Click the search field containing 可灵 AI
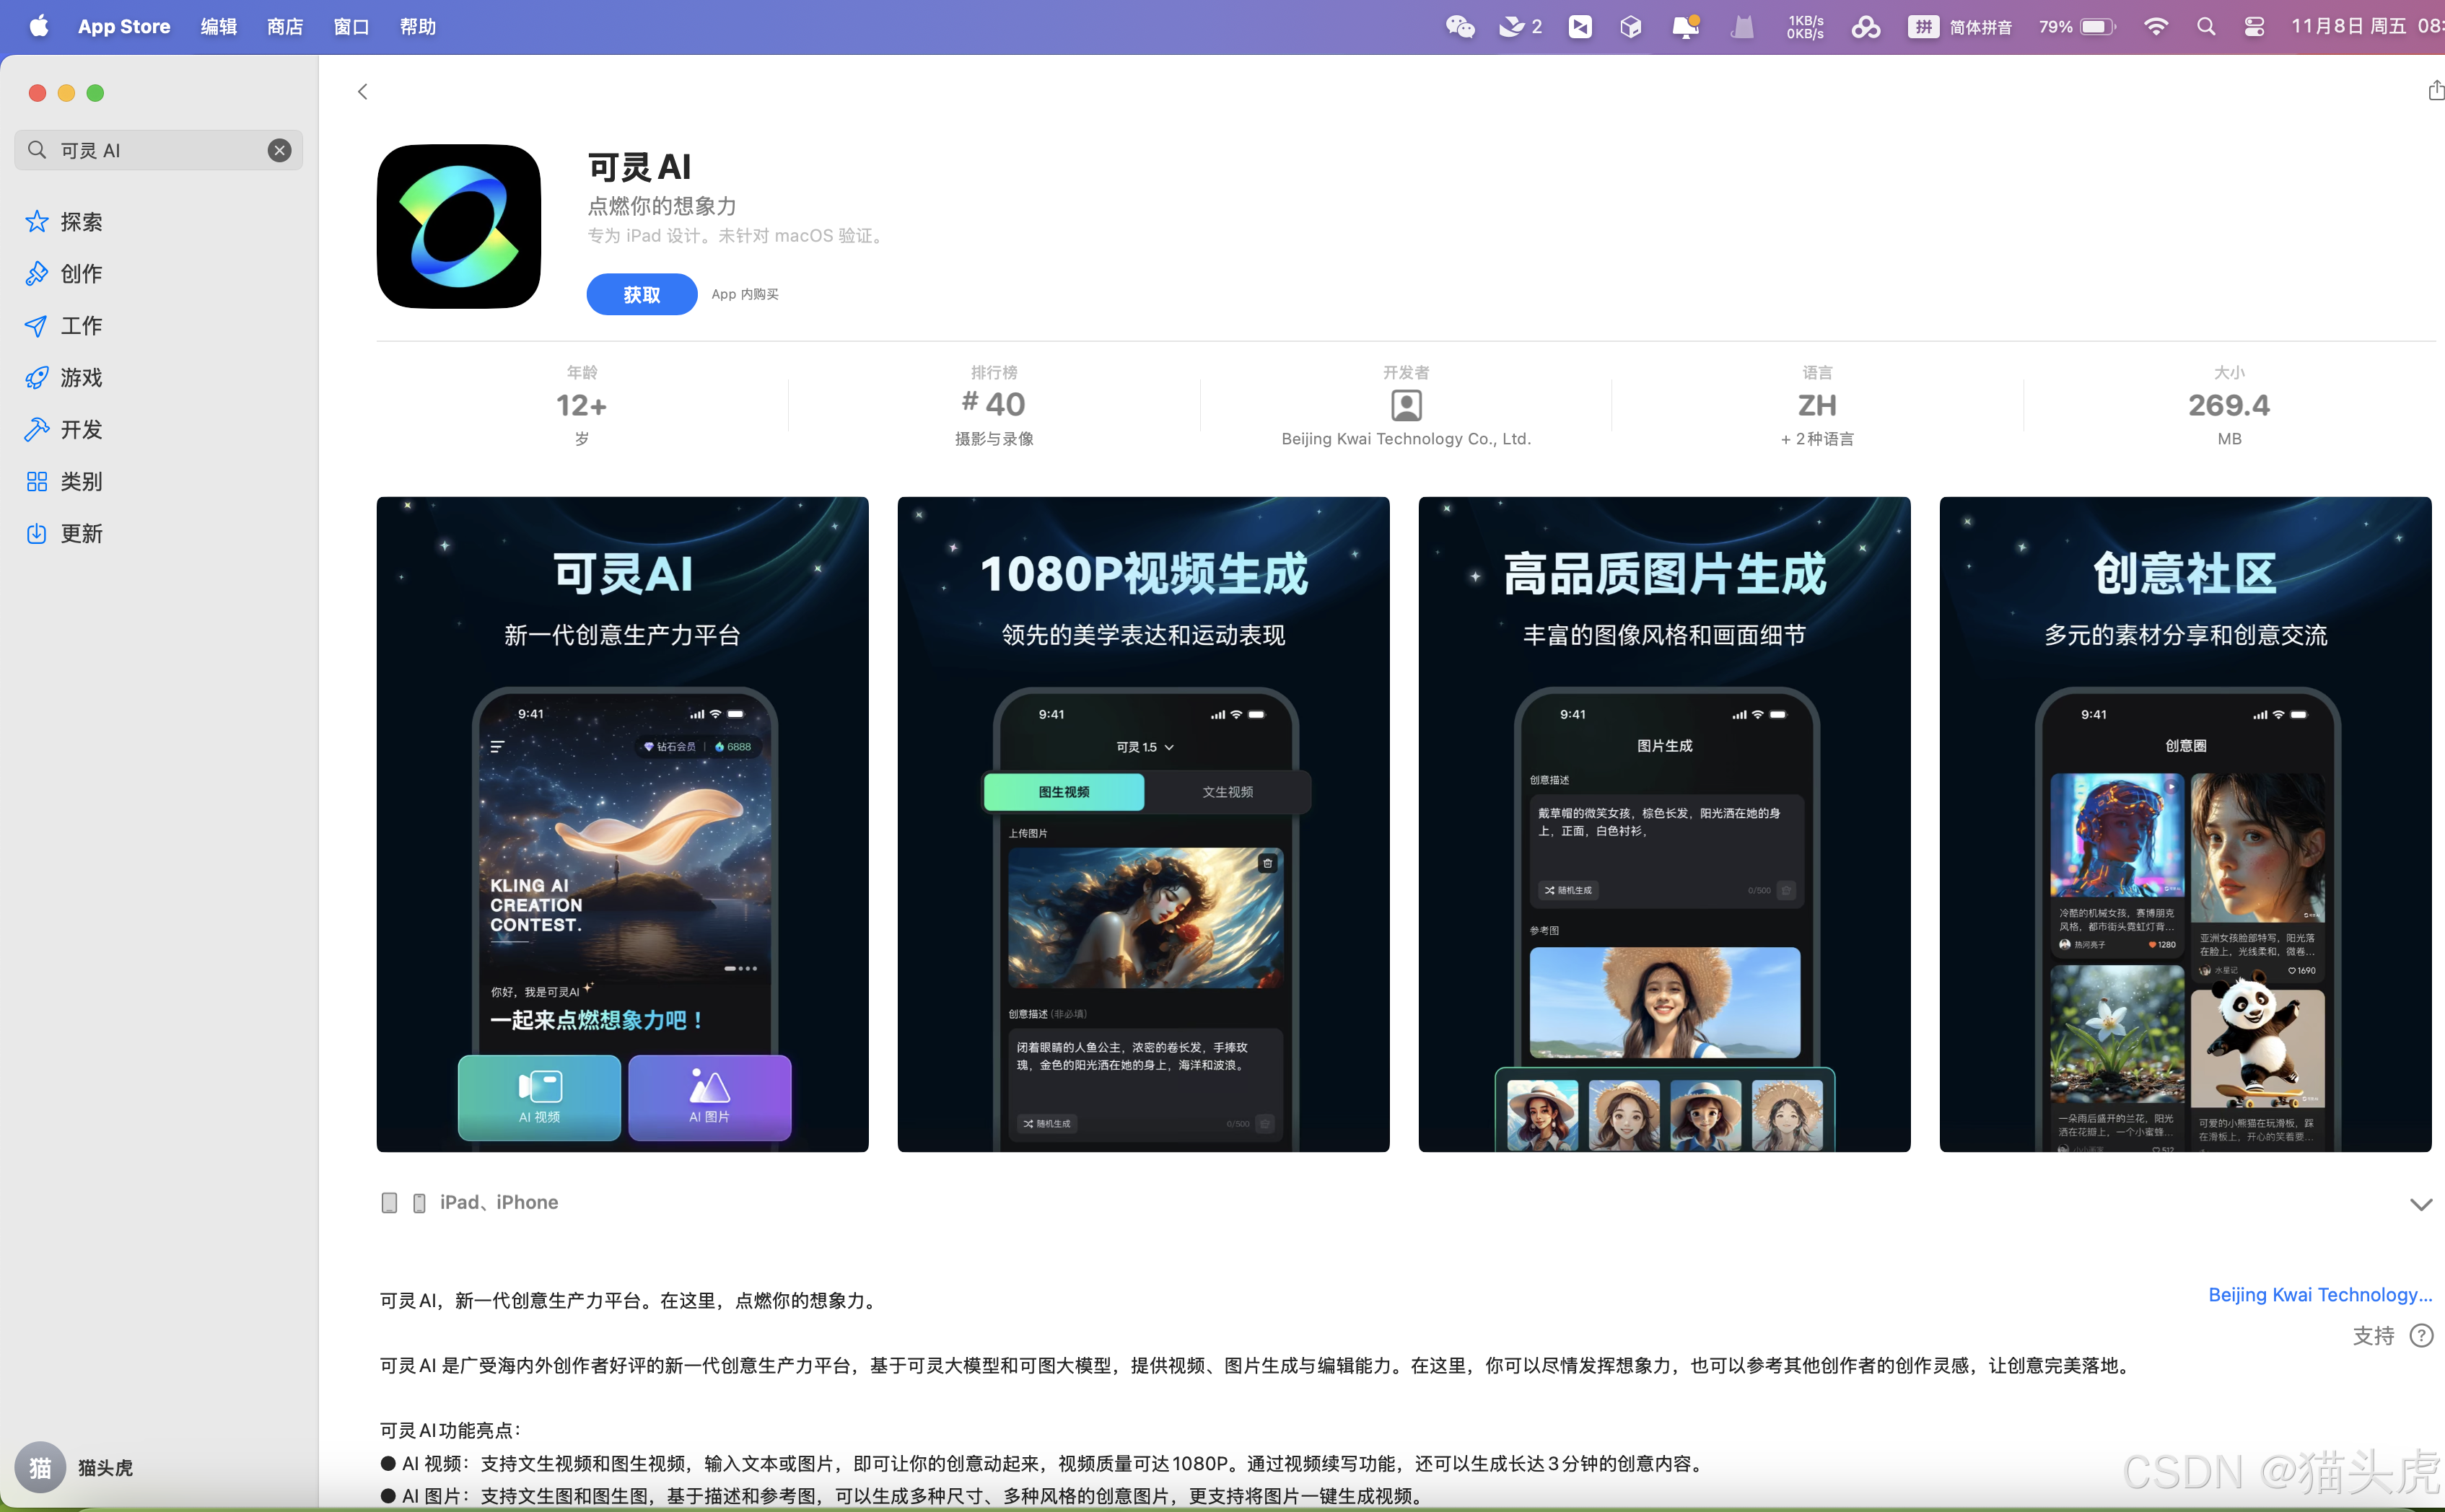2445x1512 pixels. point(158,150)
